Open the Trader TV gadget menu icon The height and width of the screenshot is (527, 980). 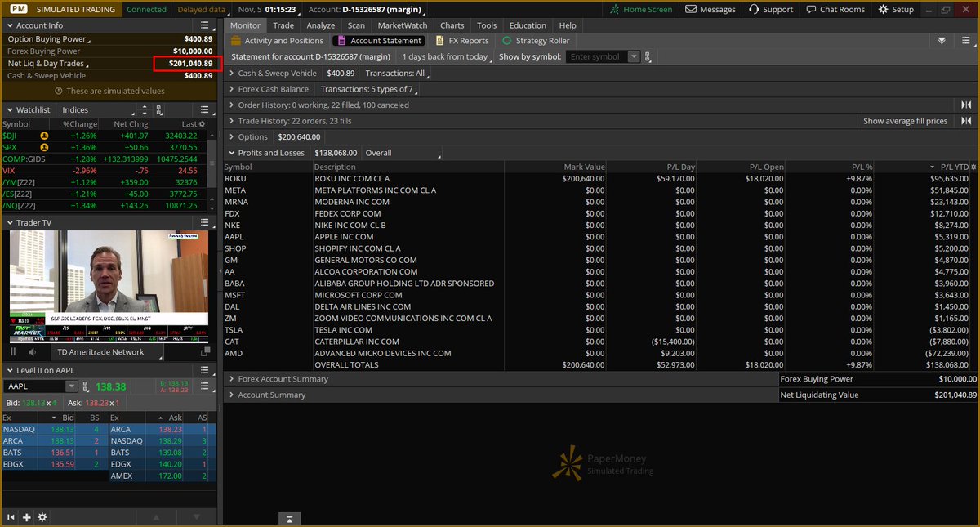tap(203, 222)
